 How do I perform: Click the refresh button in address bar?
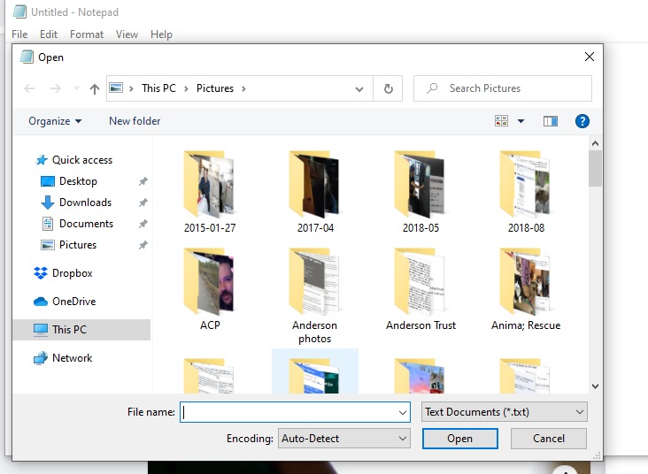pyautogui.click(x=388, y=88)
